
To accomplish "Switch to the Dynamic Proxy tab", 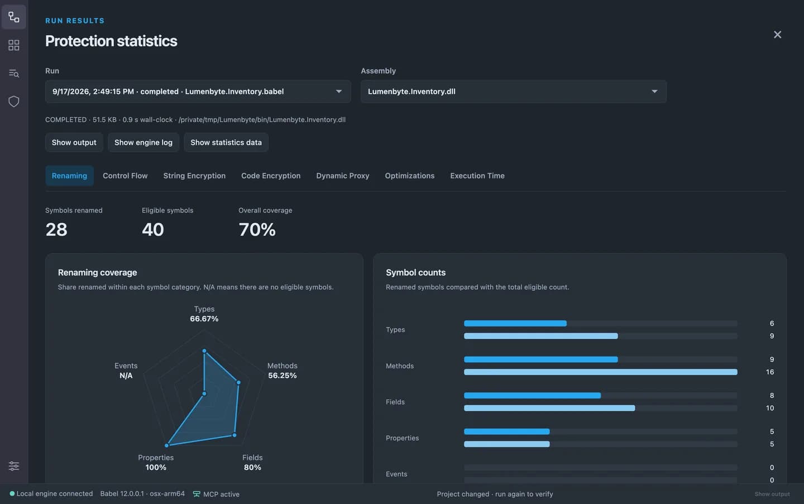I will coord(343,176).
